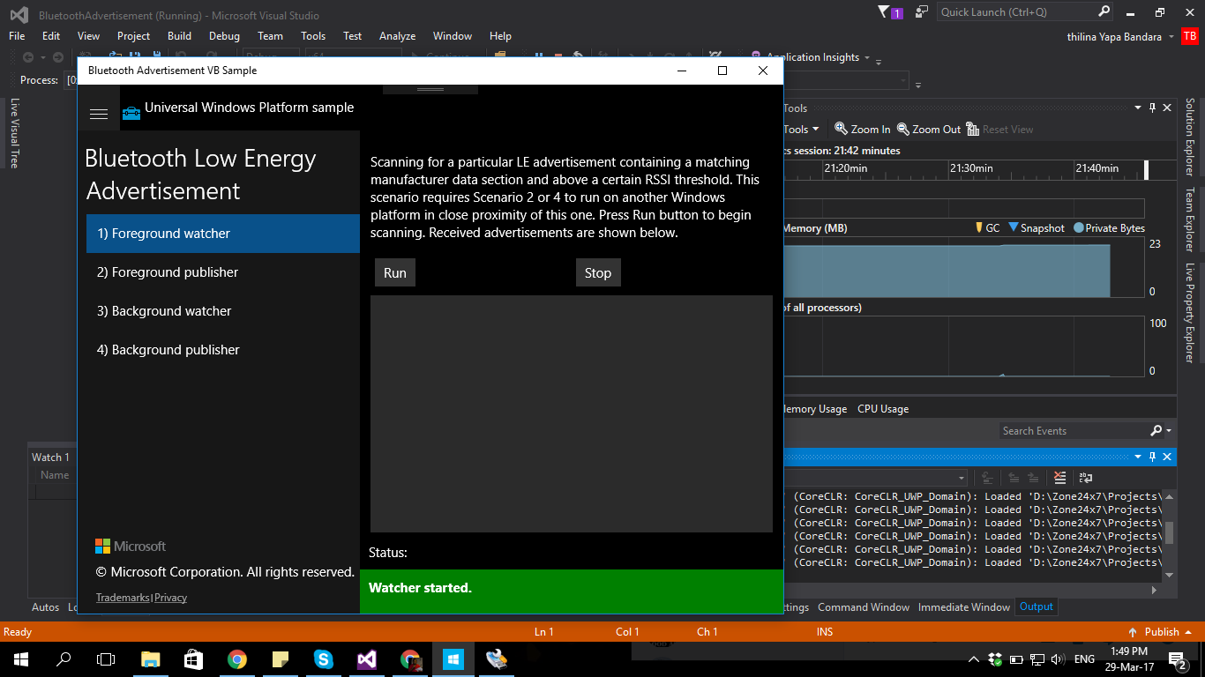
Task: Open the Analyze menu
Action: point(397,36)
